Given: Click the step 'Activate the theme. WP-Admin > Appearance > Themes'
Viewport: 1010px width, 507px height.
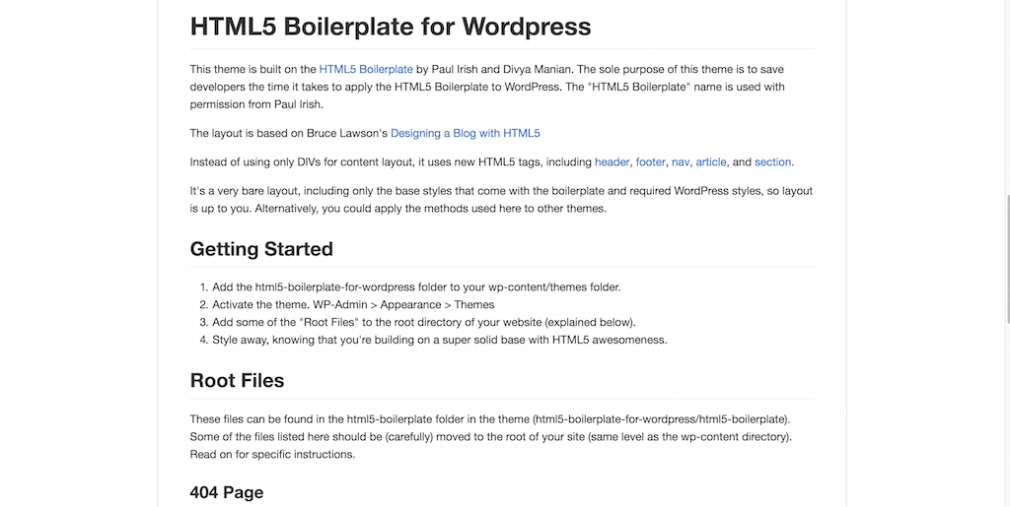Looking at the screenshot, I should click(354, 304).
